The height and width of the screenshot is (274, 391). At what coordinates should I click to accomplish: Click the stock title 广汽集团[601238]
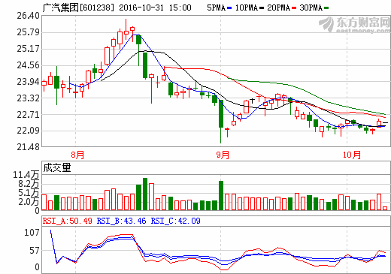[x=78, y=8]
